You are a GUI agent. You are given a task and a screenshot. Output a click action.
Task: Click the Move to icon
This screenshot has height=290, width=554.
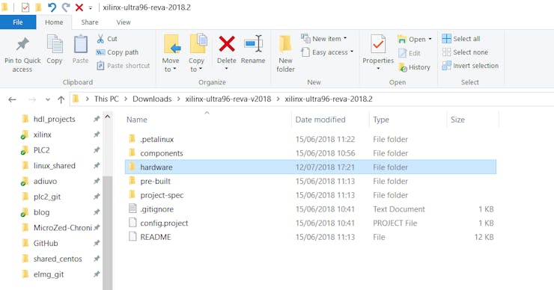coord(172,44)
